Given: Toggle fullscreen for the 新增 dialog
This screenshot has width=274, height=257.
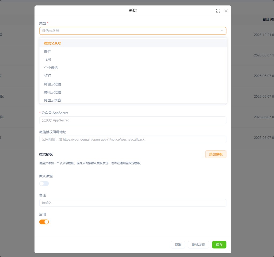Looking at the screenshot, I should [218, 11].
